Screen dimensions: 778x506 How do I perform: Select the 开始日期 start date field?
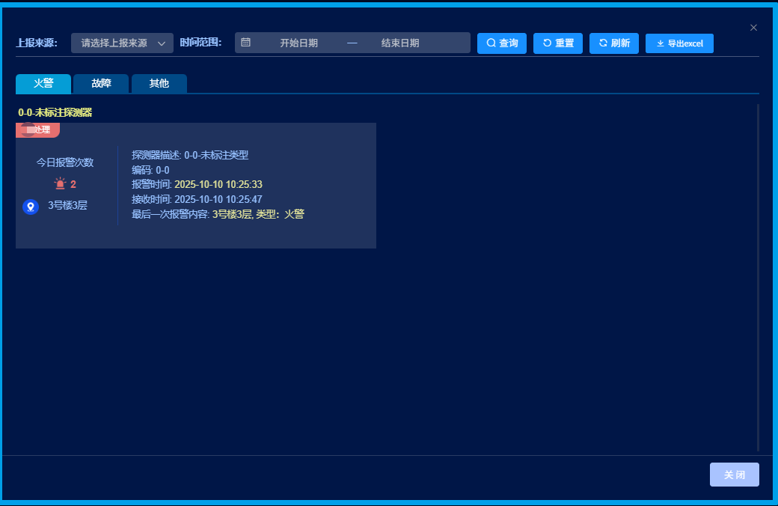[x=298, y=43]
